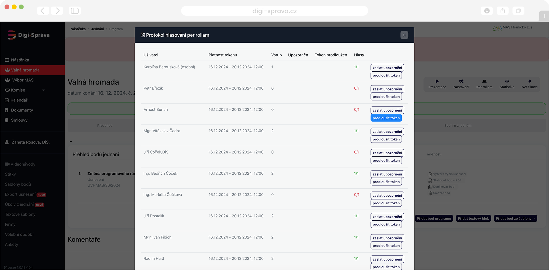Click the browser sidebar toggle icon
Screen dimensions: 549x270
coord(75,11)
